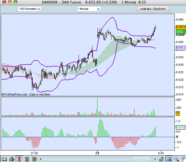This screenshot has width=186, height=162.
Task: Zoom in with the plus magnifier icon
Action: tap(183, 159)
